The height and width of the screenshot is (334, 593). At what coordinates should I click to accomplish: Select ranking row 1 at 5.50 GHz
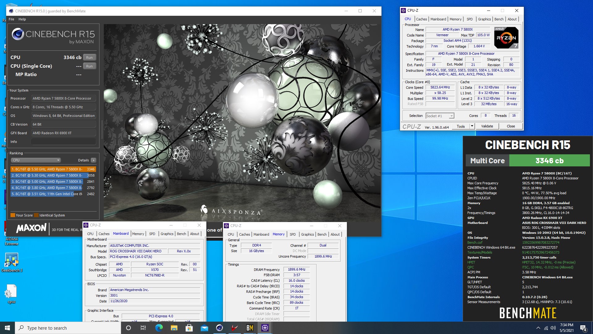click(53, 169)
